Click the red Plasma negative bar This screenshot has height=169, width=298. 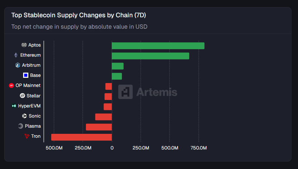[99, 127]
